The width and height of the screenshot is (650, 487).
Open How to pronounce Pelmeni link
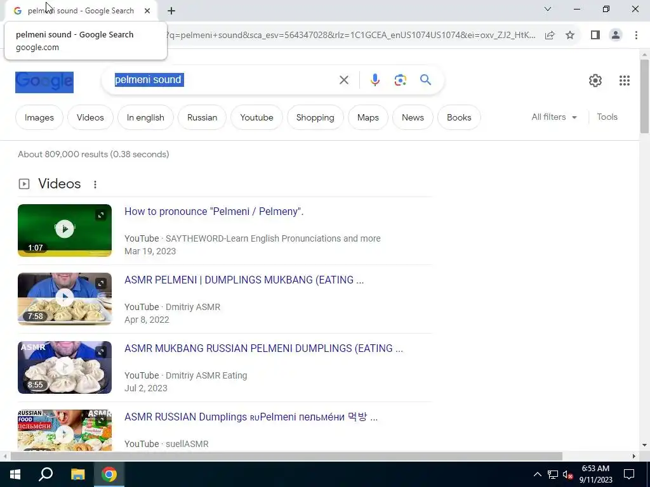[214, 212]
